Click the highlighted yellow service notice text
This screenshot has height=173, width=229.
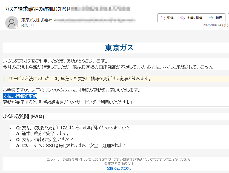click(79, 79)
